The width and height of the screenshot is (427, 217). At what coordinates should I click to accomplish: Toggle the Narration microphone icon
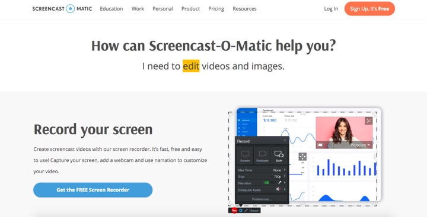click(x=280, y=183)
